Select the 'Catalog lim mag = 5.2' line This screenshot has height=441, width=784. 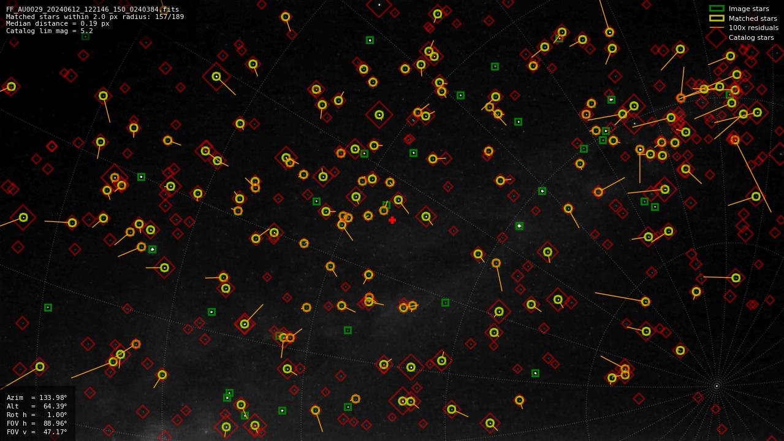click(x=50, y=31)
